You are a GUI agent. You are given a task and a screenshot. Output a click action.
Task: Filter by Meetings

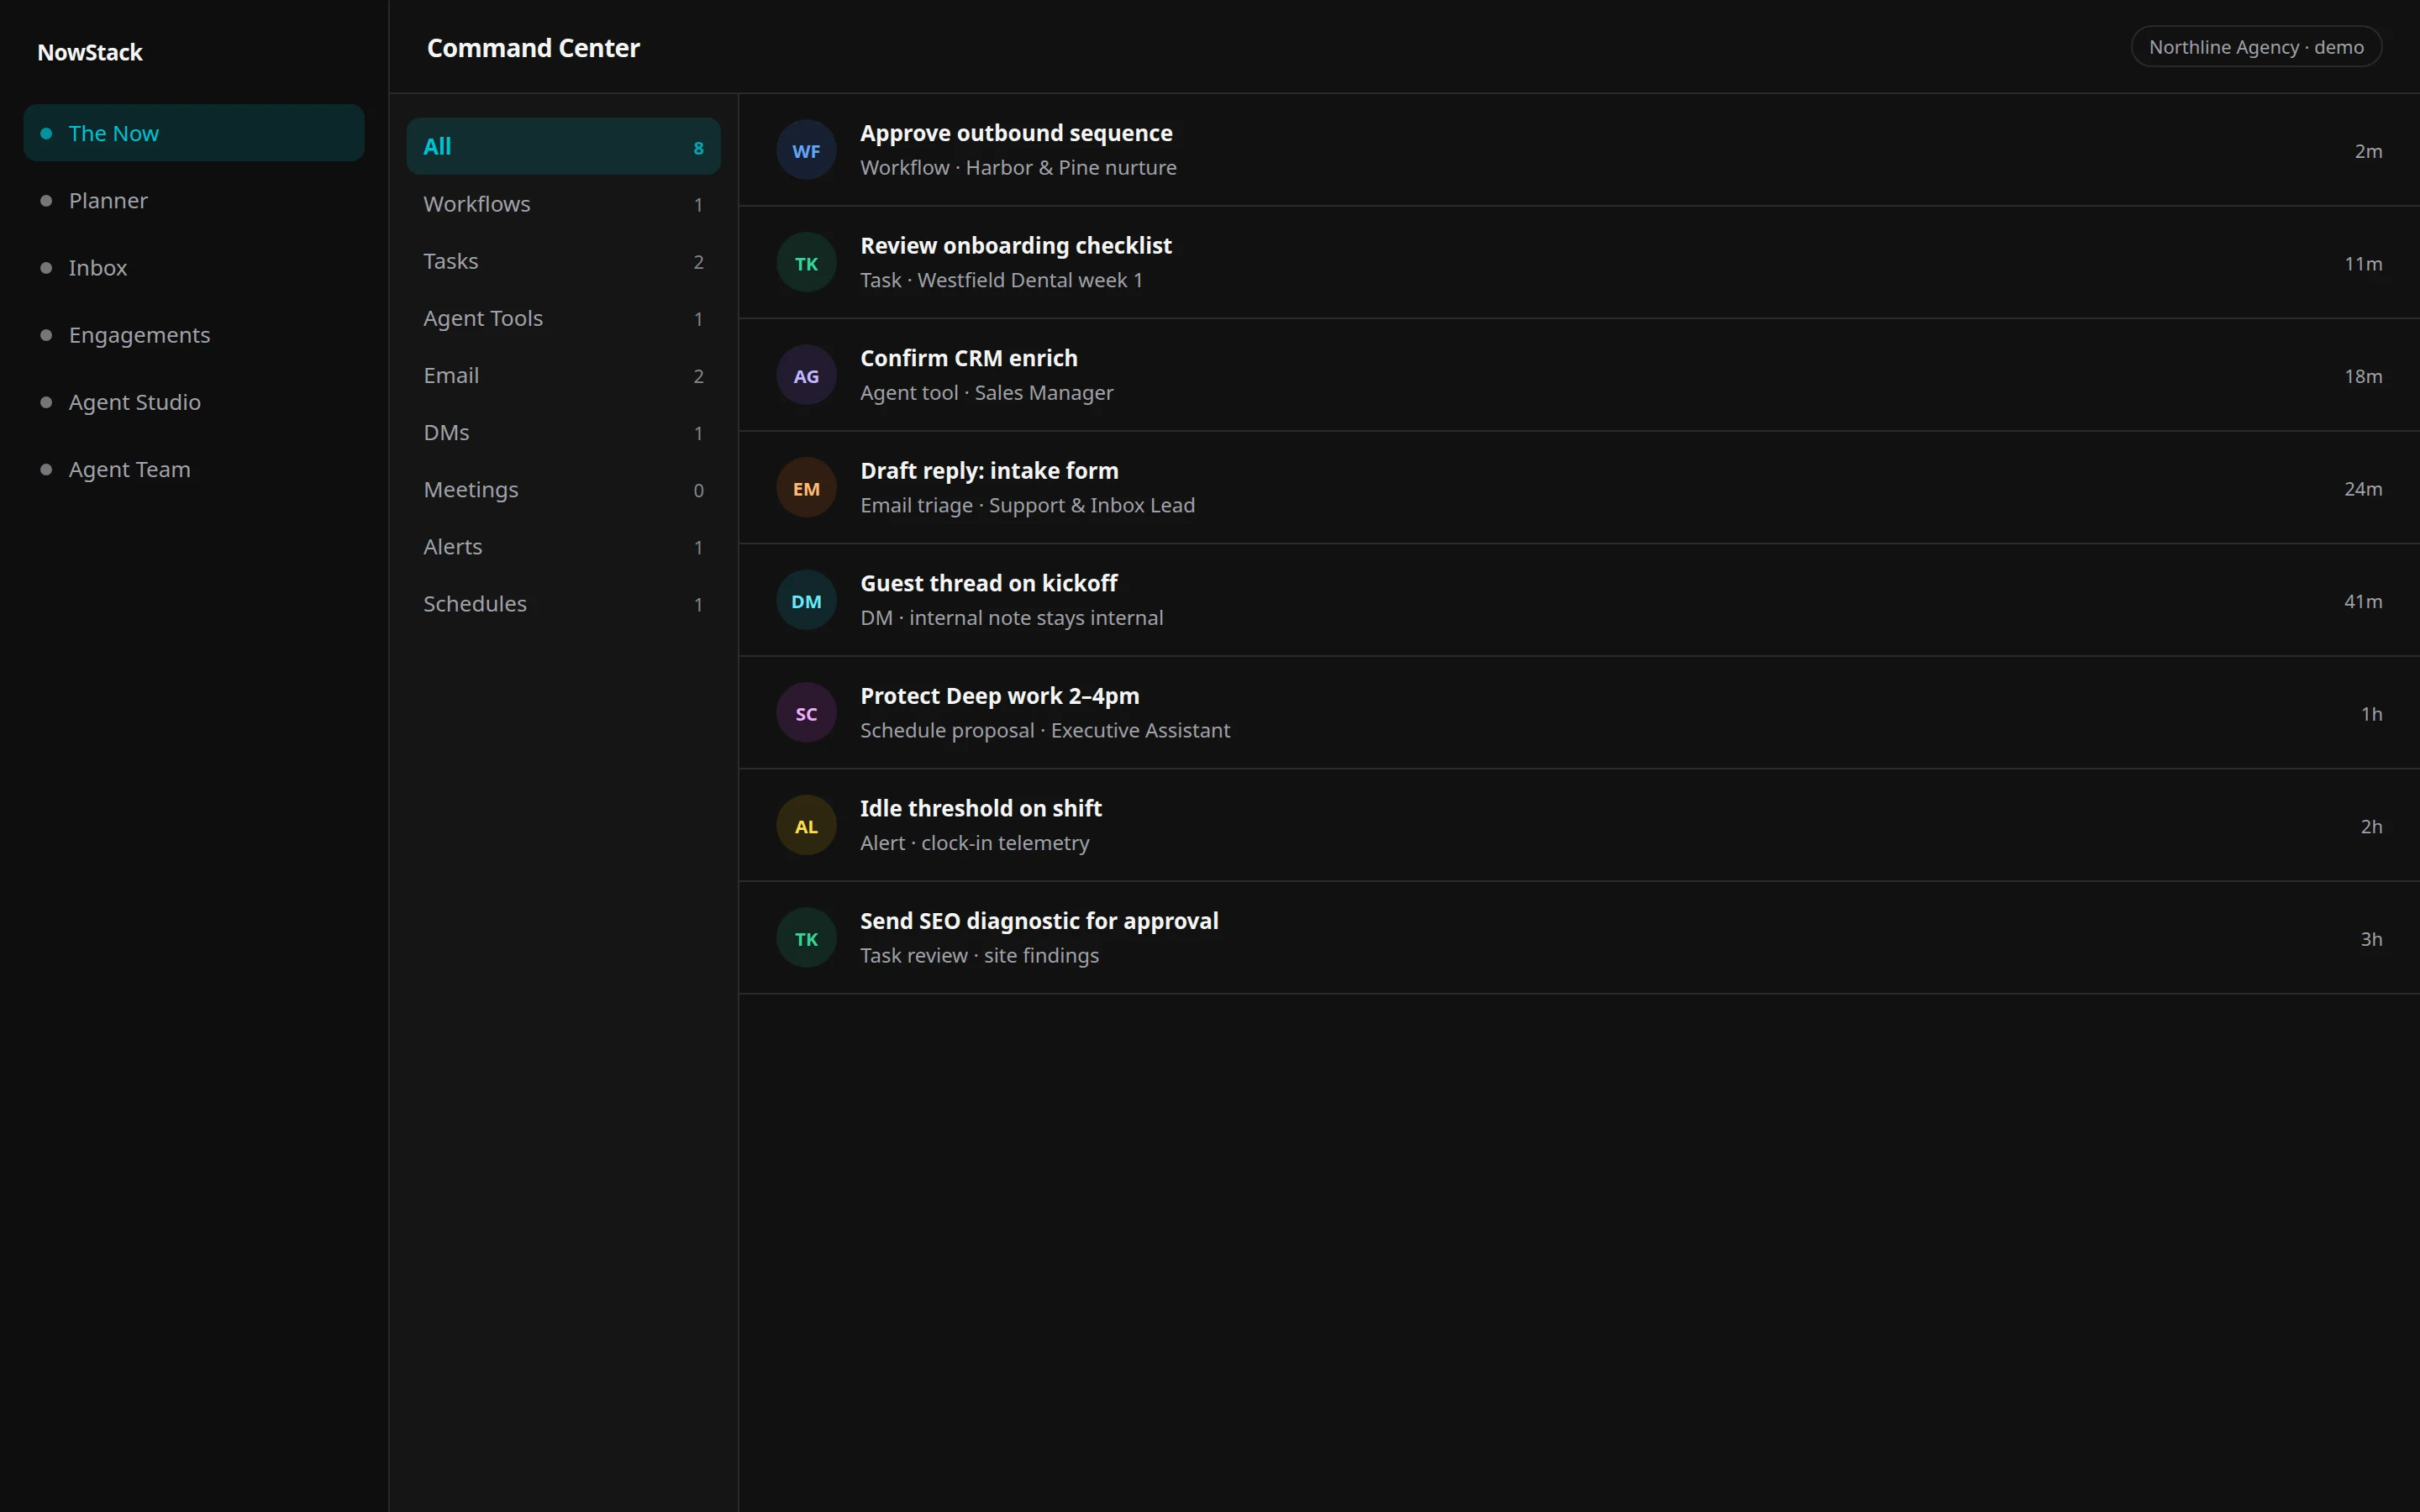(x=563, y=489)
